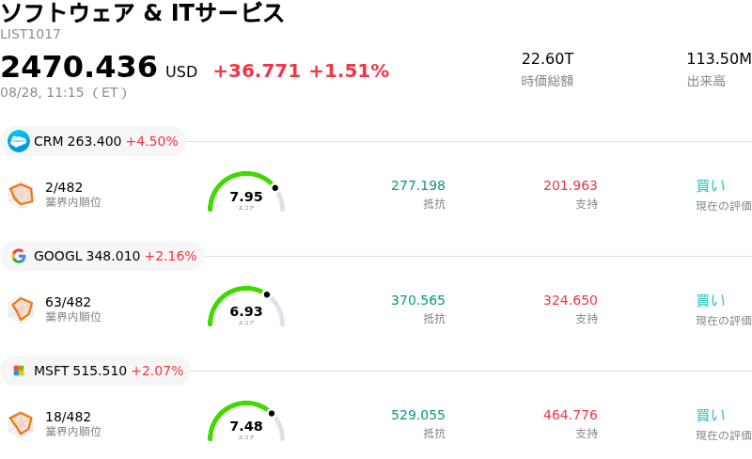Click the Microsoft logo icon for MSFT
This screenshot has height=459, width=752.
[19, 371]
